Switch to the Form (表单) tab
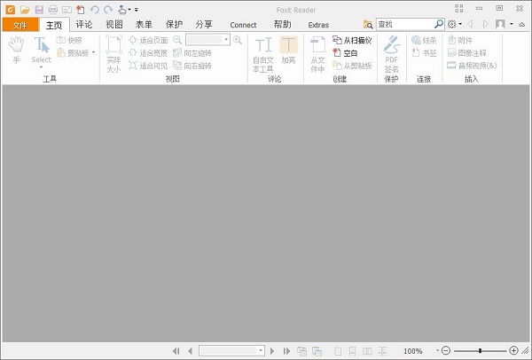Screen dimensions: 532x360 point(144,25)
